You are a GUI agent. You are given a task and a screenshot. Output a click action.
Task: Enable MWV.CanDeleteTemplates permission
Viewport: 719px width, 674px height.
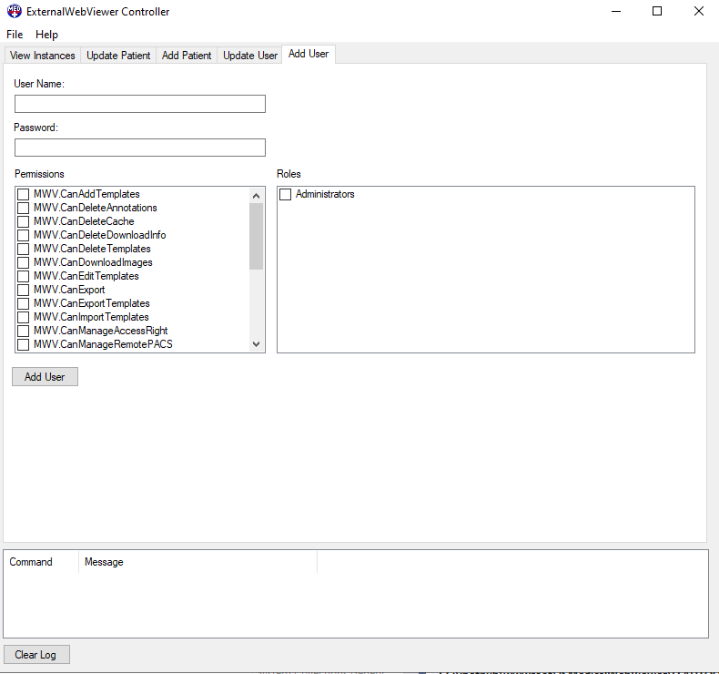pyautogui.click(x=24, y=250)
